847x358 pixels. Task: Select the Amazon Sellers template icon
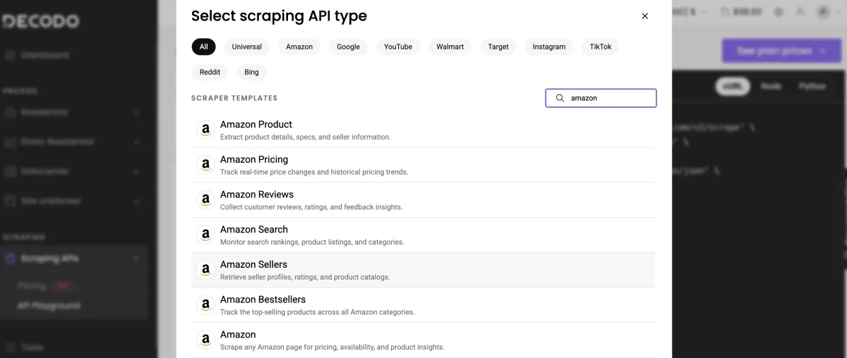205,270
